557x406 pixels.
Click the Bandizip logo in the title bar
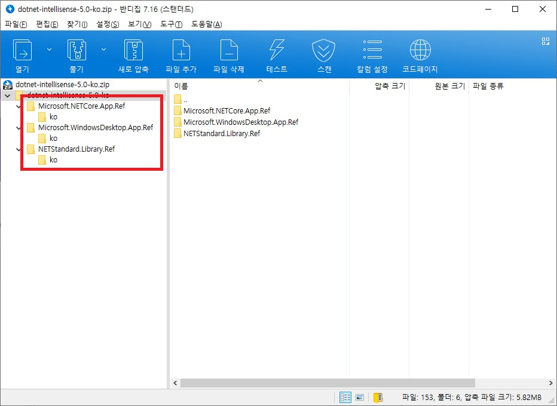click(10, 9)
